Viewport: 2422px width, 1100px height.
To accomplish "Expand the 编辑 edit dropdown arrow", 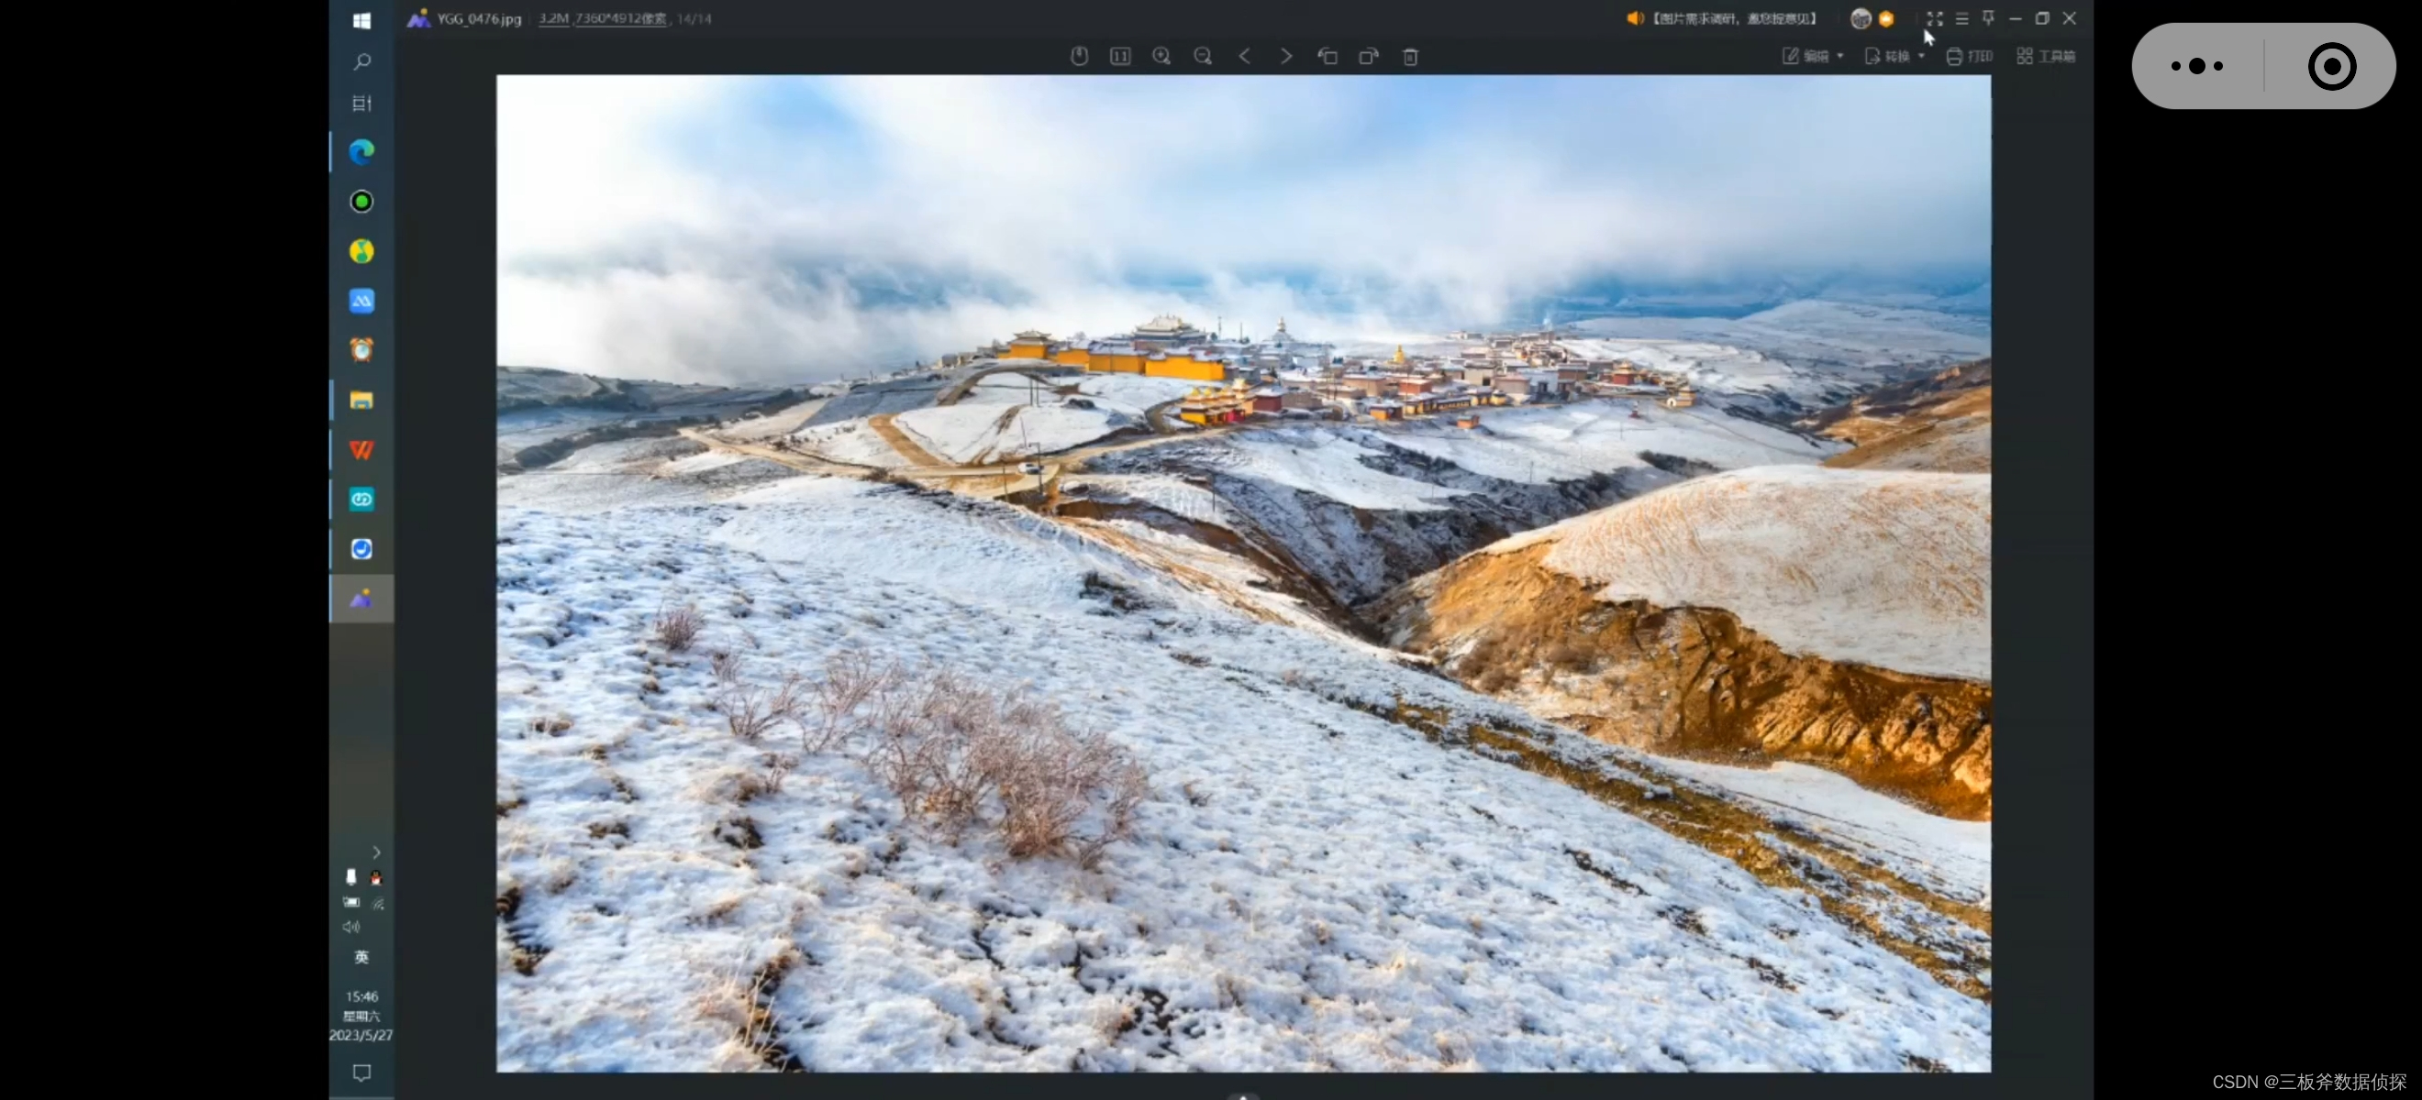I will coord(1840,56).
